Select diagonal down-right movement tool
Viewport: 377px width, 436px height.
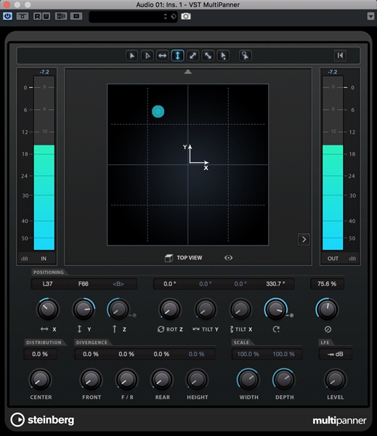coord(208,56)
